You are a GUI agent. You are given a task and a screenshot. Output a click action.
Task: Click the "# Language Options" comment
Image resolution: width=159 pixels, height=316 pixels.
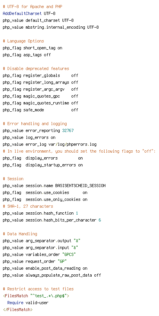pos(23,41)
